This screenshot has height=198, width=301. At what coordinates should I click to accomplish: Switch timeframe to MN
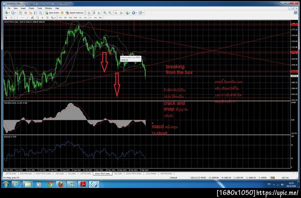100,18
